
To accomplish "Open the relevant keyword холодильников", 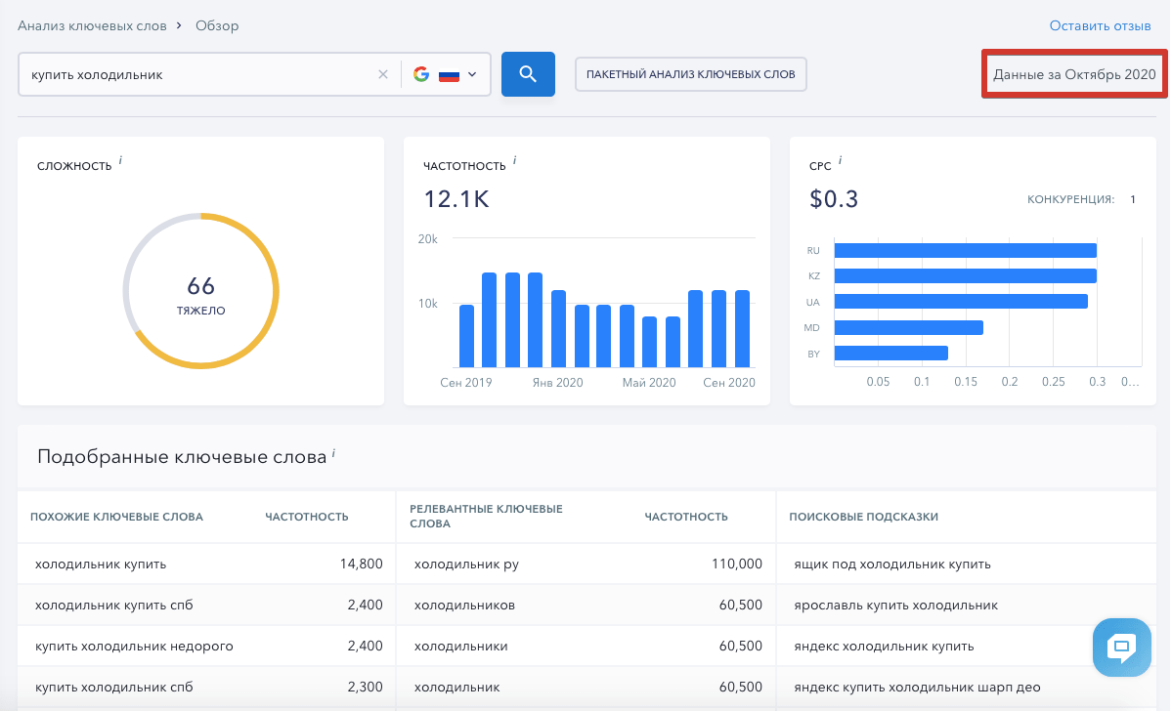I will pyautogui.click(x=464, y=605).
